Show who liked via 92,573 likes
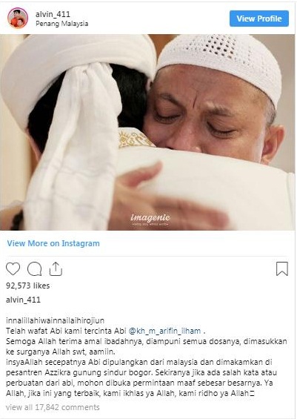This screenshot has width=297, height=419. pyautogui.click(x=28, y=286)
